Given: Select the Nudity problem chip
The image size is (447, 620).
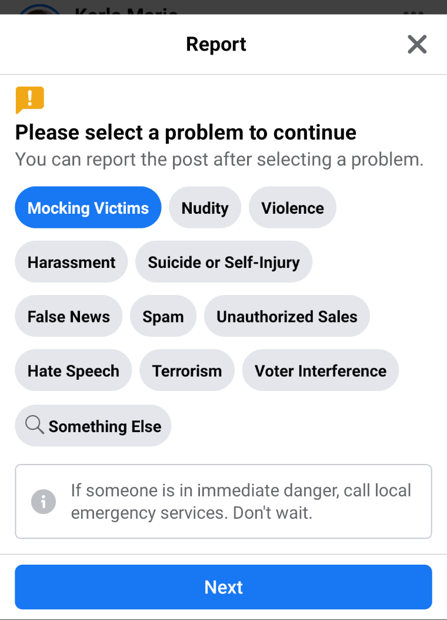Looking at the screenshot, I should pyautogui.click(x=205, y=208).
